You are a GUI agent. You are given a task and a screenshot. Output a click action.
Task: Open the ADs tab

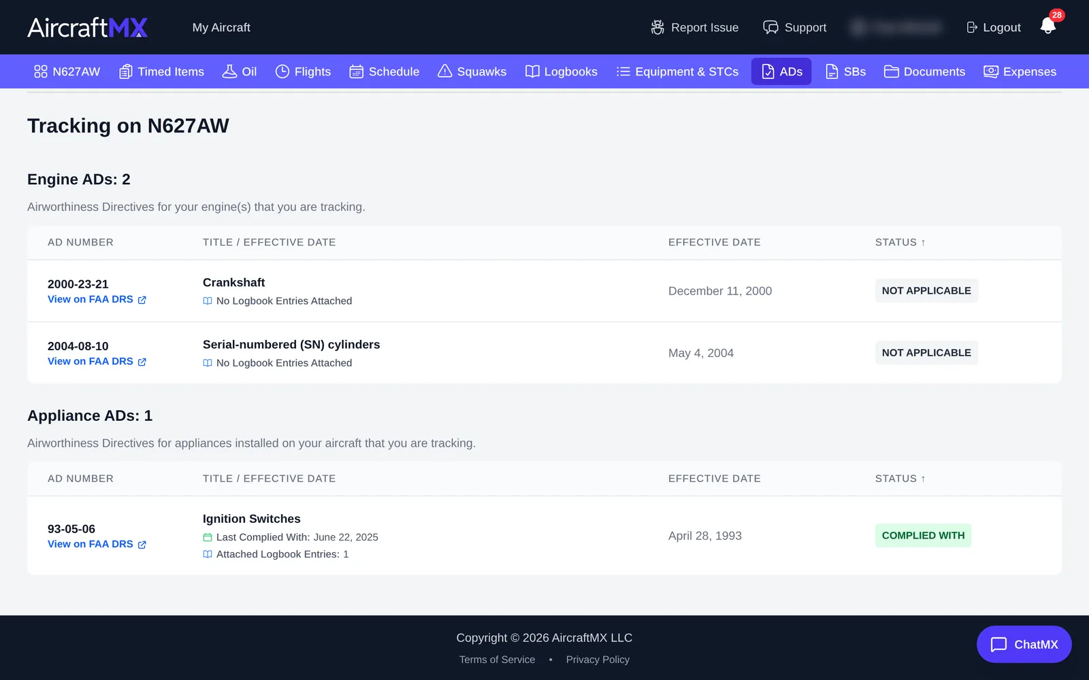(x=781, y=71)
